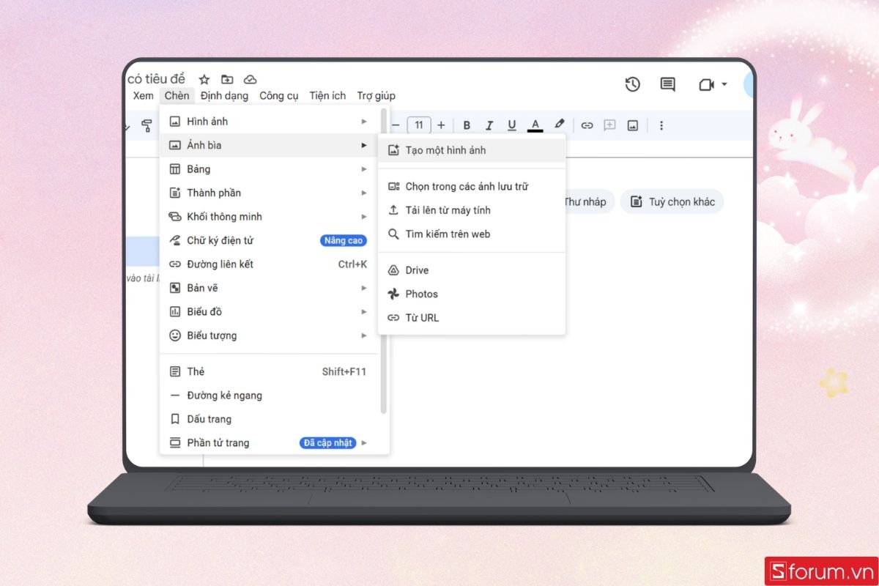Viewport: 879px width, 586px height.
Task: Click the insert link toolbar icon
Action: coord(587,125)
